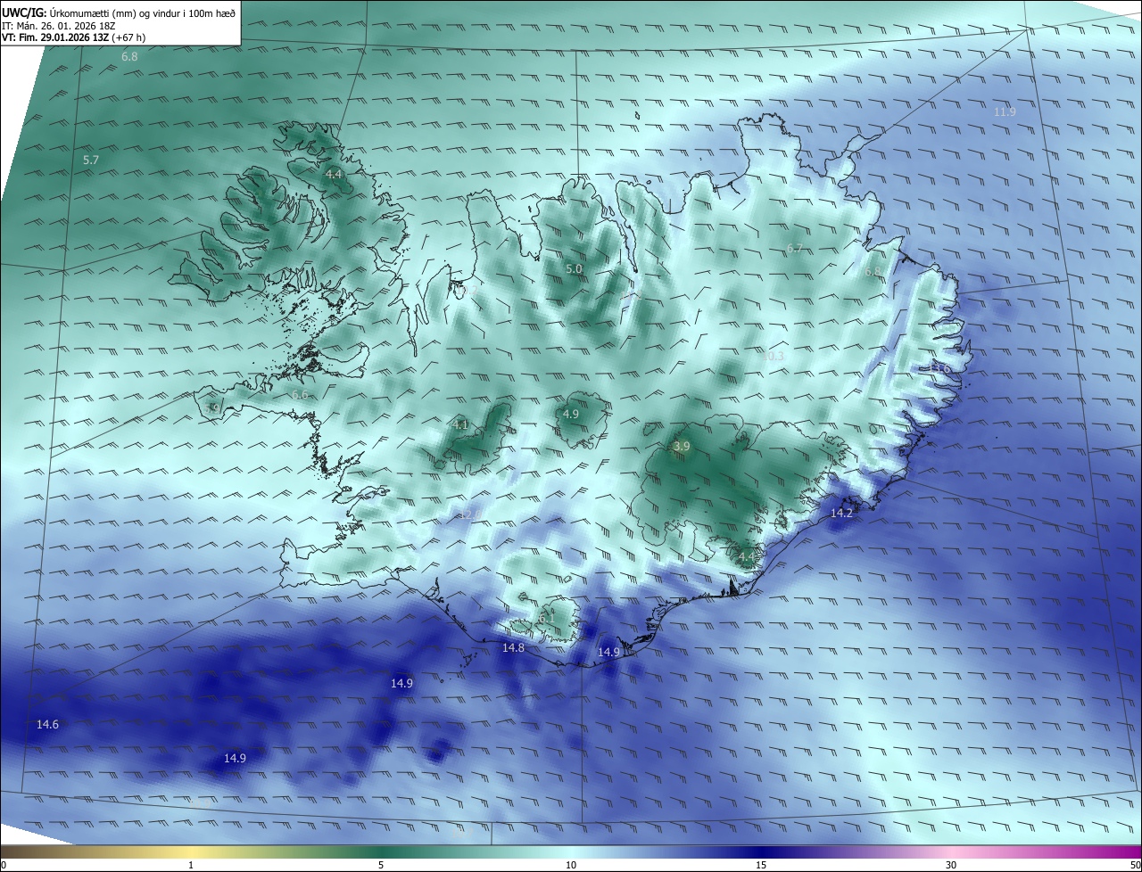Click the 14.8 value label on the south coast
1142x872 pixels.
[513, 647]
